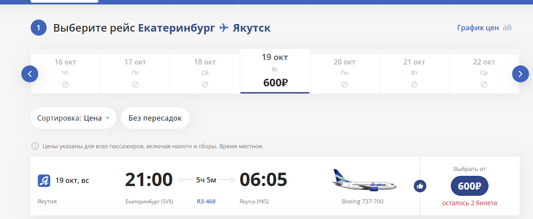Click the Boeing 737-700 aircraft image

point(364,180)
